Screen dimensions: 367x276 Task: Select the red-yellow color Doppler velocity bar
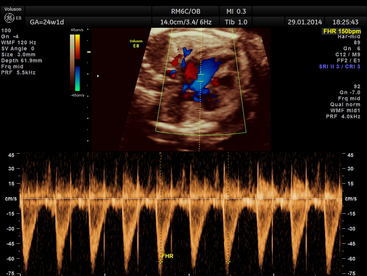tap(77, 47)
